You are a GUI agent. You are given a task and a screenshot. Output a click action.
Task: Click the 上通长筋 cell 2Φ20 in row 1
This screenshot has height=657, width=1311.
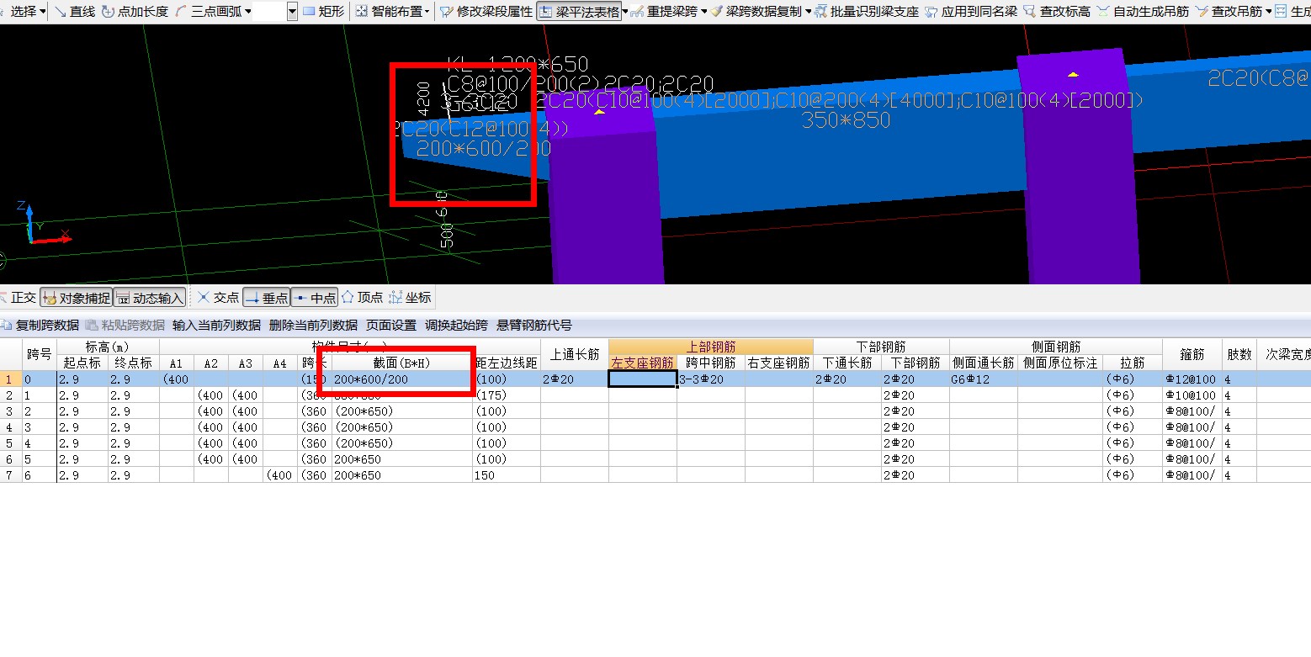click(574, 379)
